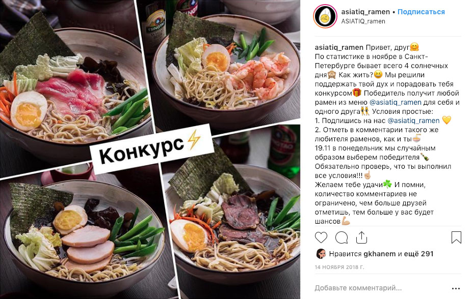
Task: Open comments via speech bubble icon
Action: point(341,237)
